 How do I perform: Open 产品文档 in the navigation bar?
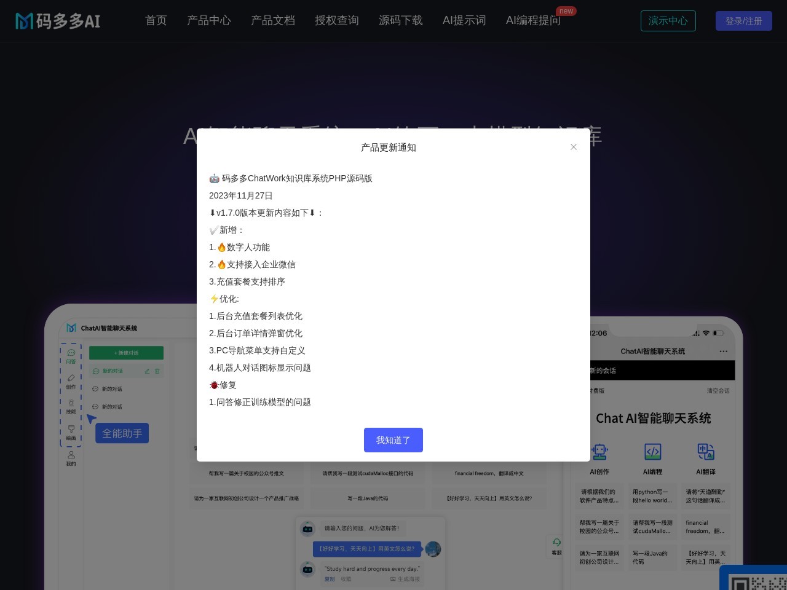273,21
